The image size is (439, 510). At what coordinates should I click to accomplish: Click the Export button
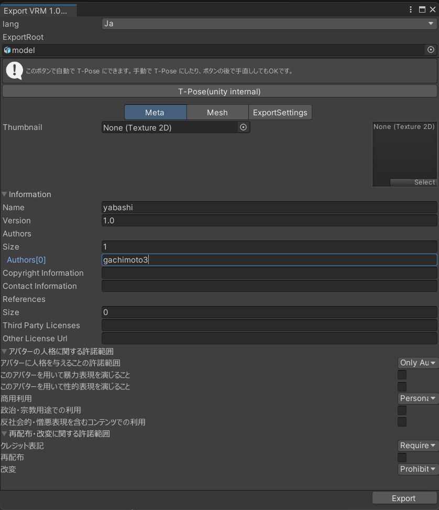pyautogui.click(x=403, y=498)
